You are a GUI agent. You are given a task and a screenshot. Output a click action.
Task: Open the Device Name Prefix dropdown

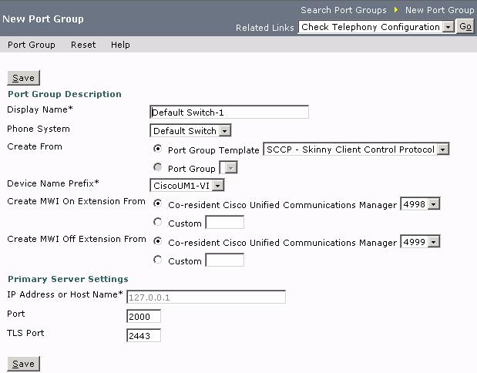coord(186,185)
